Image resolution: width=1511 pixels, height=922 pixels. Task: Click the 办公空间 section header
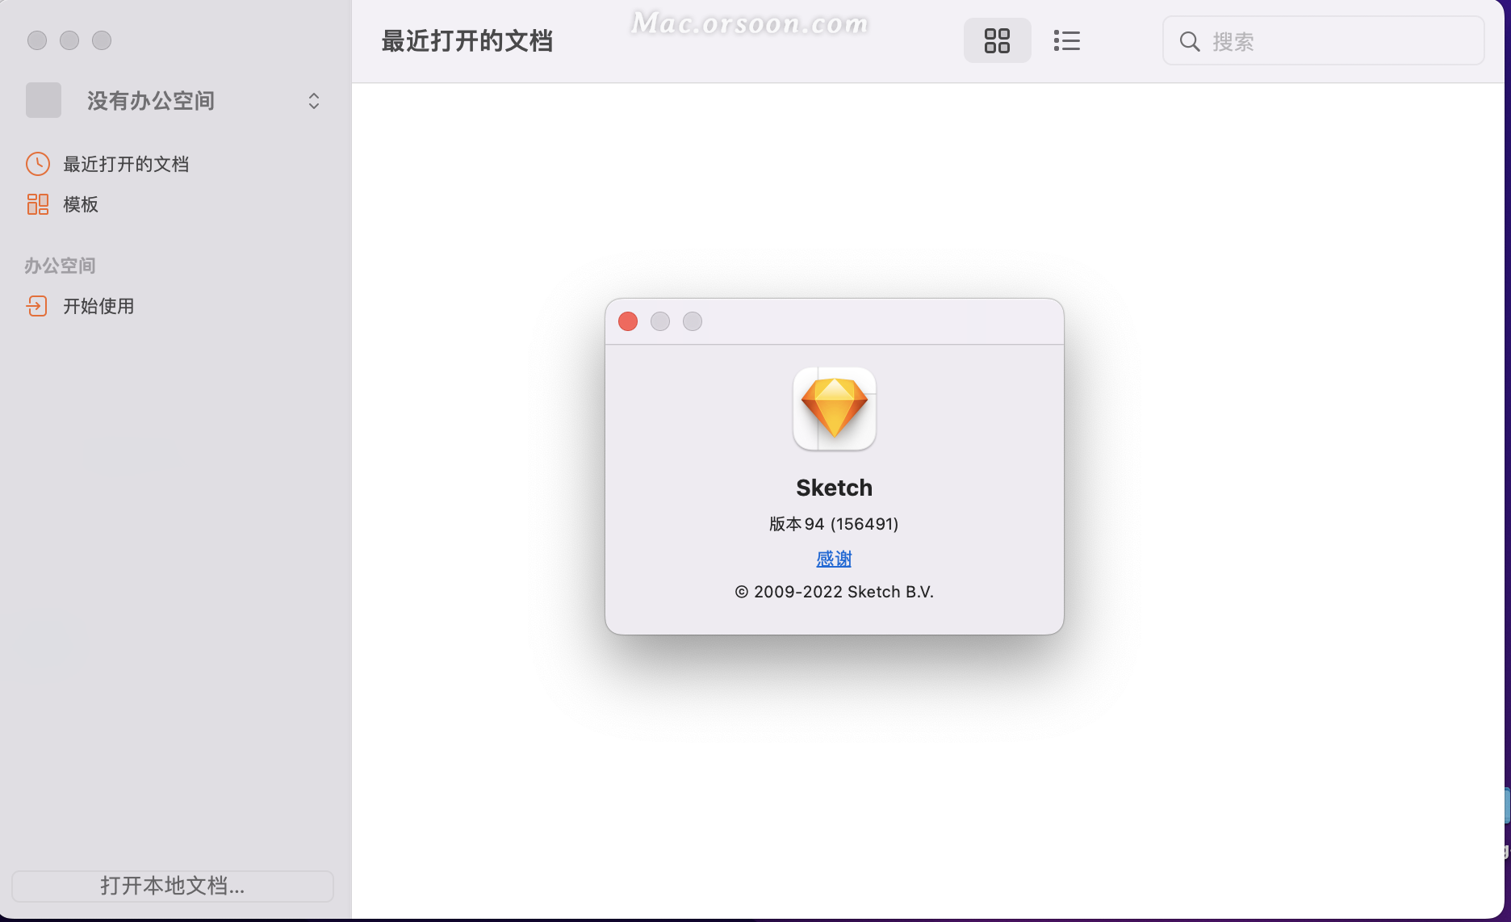click(x=60, y=266)
